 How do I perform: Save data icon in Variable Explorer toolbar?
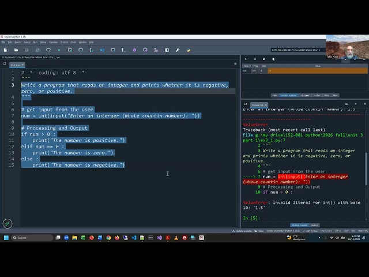coord(255,59)
